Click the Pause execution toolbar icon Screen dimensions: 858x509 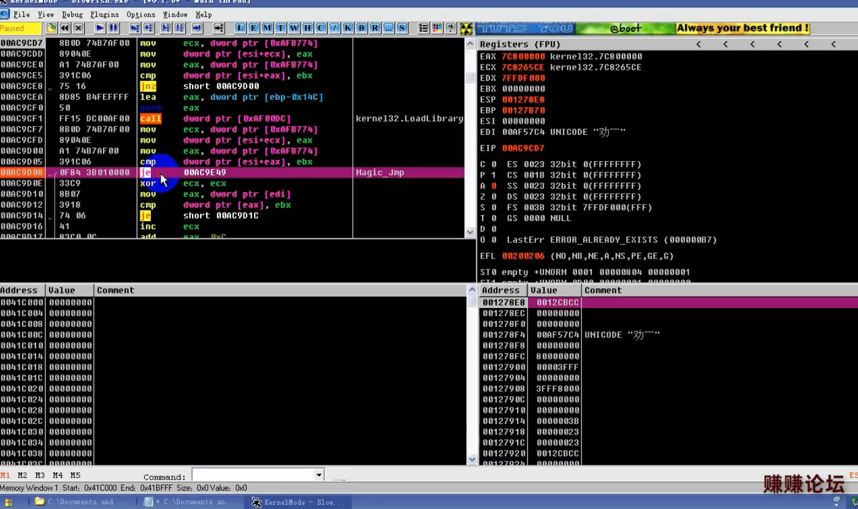(x=113, y=28)
